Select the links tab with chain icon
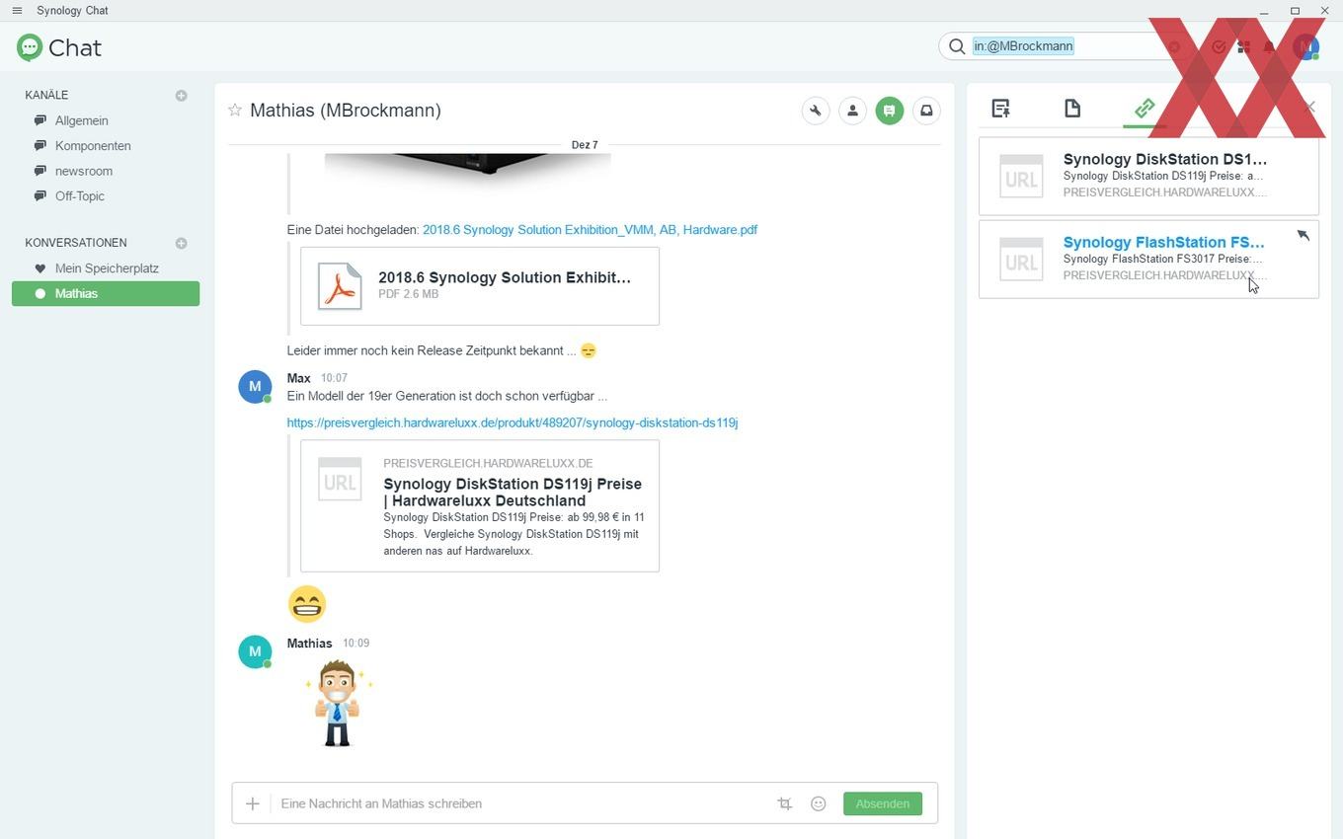Screen dimensions: 1343x839 1145,109
